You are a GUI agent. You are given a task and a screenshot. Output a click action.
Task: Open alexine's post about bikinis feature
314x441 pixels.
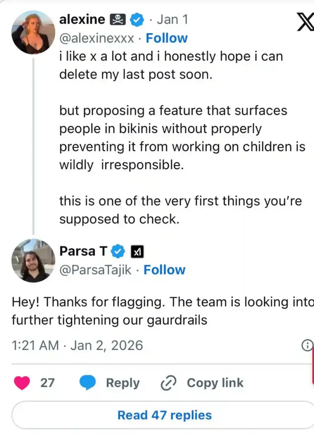(x=181, y=138)
